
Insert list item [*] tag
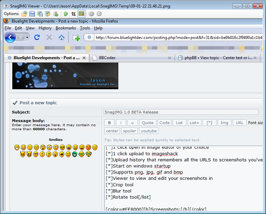(210, 123)
